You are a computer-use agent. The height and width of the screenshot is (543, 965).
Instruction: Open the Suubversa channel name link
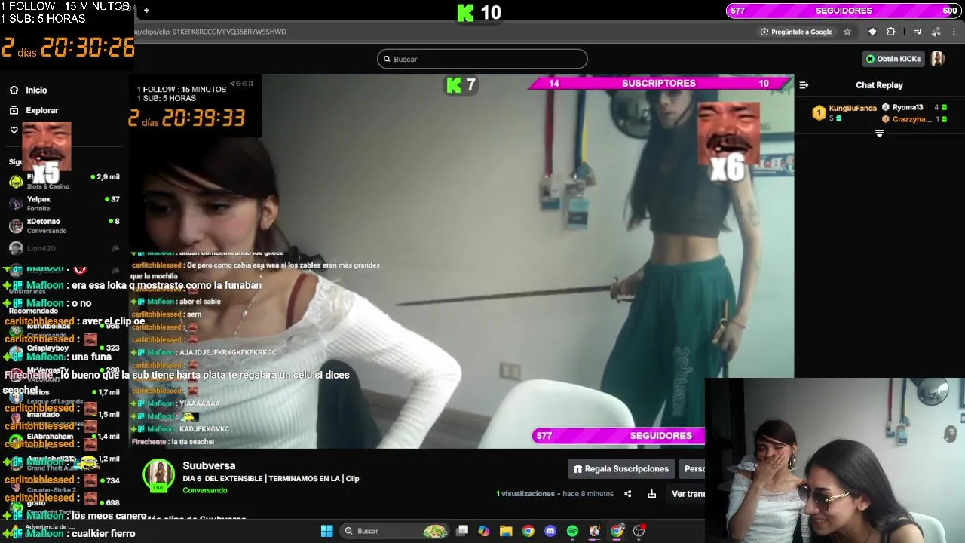[209, 465]
